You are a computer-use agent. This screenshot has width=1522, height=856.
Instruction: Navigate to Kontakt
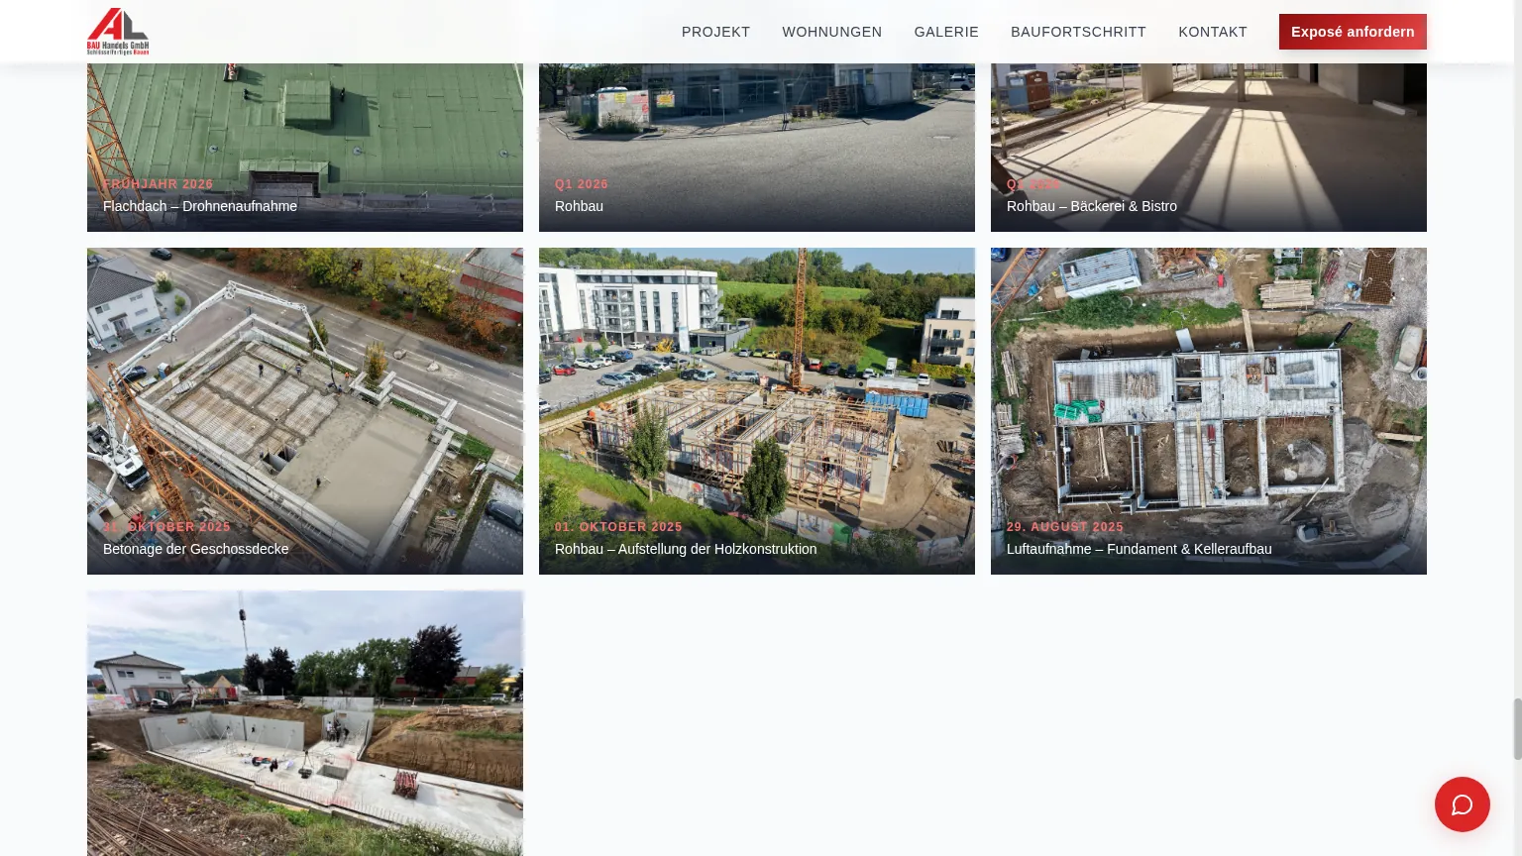point(1213,32)
